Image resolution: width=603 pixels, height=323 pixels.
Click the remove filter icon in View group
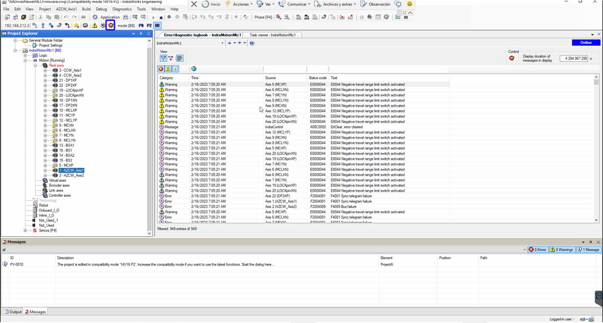point(171,58)
